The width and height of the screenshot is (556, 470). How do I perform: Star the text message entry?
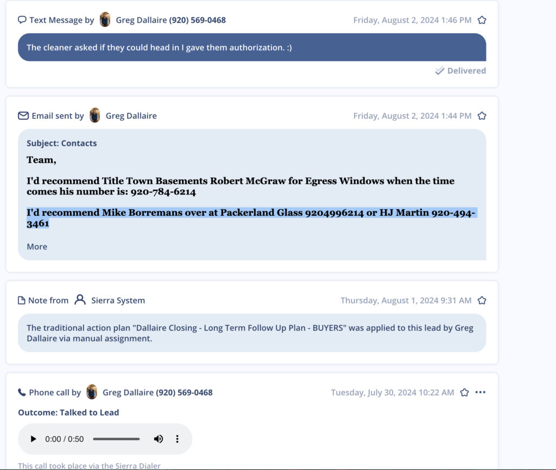coord(482,20)
